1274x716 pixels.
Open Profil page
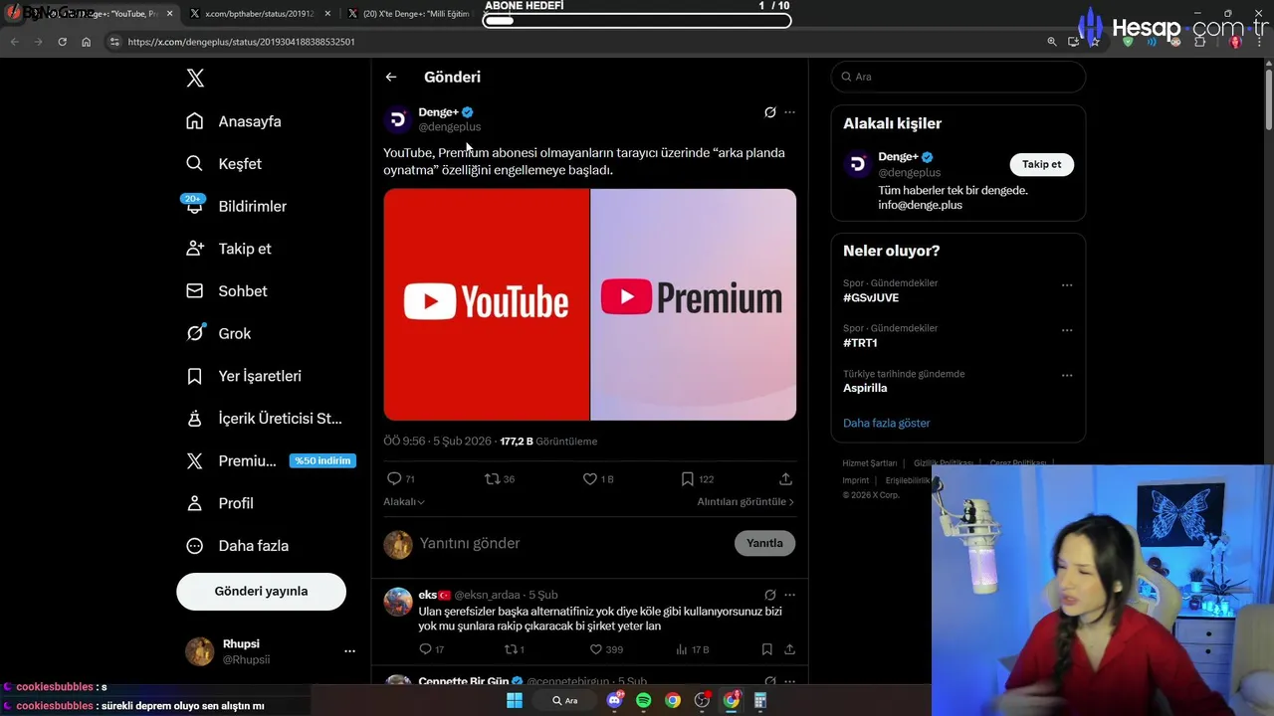point(220,503)
